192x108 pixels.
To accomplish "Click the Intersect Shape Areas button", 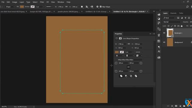I will pos(131,76).
